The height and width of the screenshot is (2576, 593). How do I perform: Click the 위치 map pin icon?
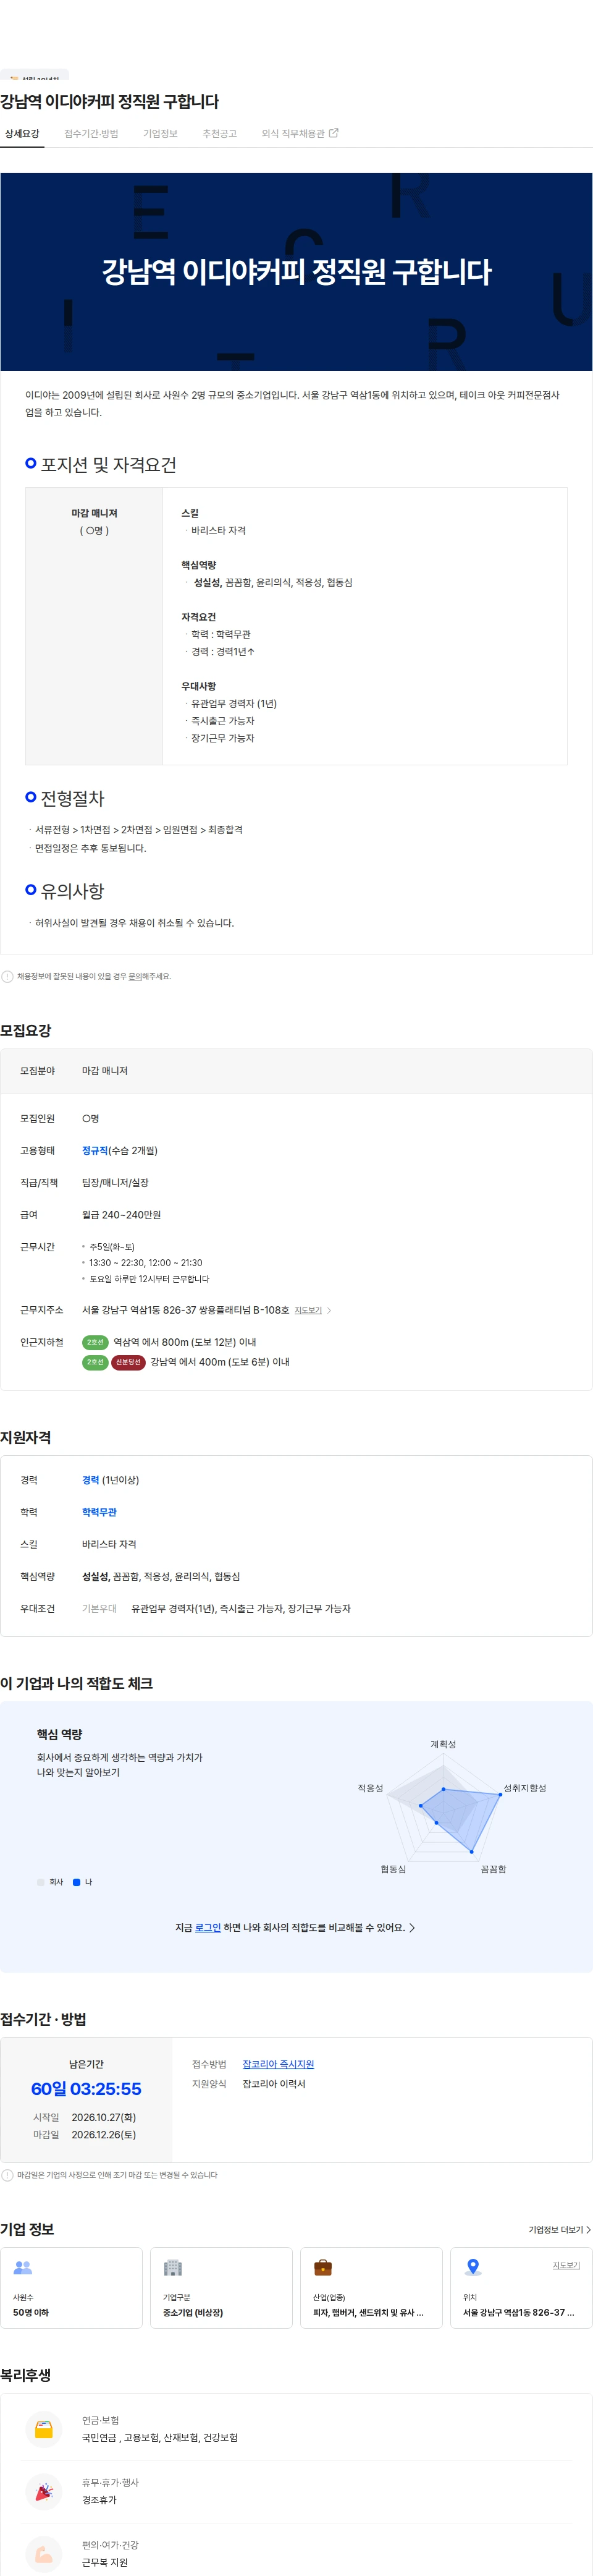coord(473,2268)
